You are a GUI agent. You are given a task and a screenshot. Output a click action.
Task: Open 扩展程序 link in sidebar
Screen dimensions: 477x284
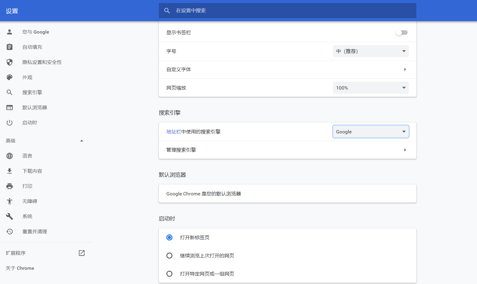click(16, 253)
